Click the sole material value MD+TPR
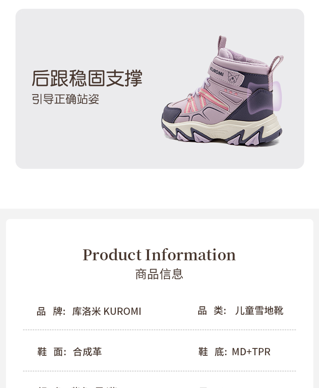 click(x=251, y=352)
